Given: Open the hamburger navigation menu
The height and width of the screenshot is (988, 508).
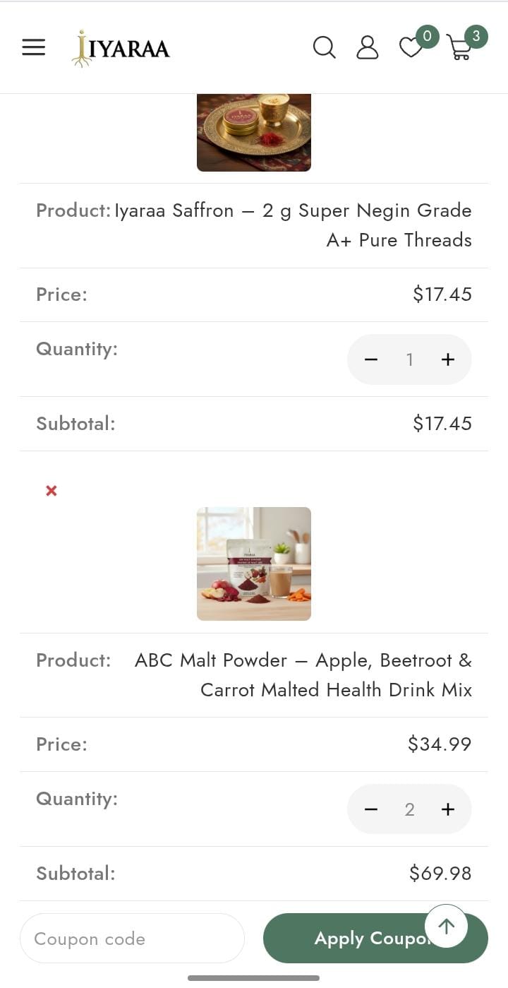Looking at the screenshot, I should click(x=33, y=47).
